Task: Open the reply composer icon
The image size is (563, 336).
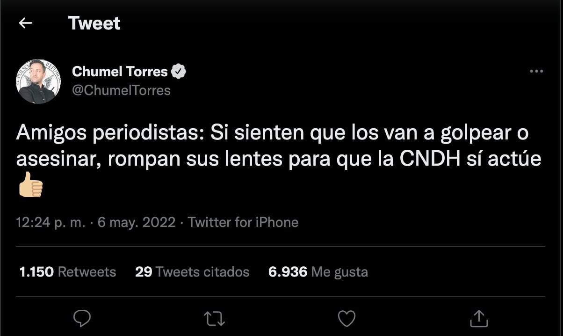Action: tap(82, 319)
